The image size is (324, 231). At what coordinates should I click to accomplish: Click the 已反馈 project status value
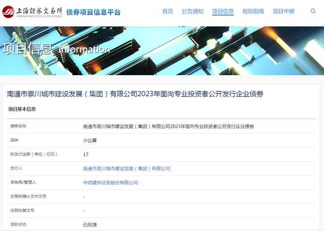pos(90,225)
